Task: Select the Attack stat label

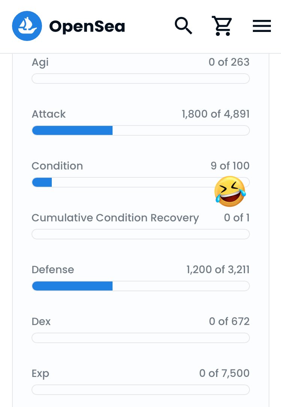Action: (x=49, y=114)
